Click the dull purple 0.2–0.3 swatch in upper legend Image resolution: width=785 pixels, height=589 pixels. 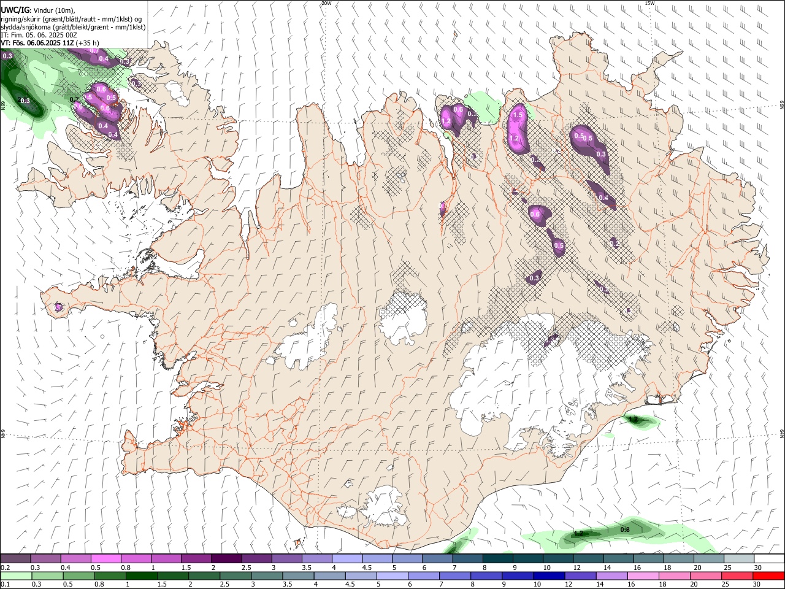click(16, 559)
